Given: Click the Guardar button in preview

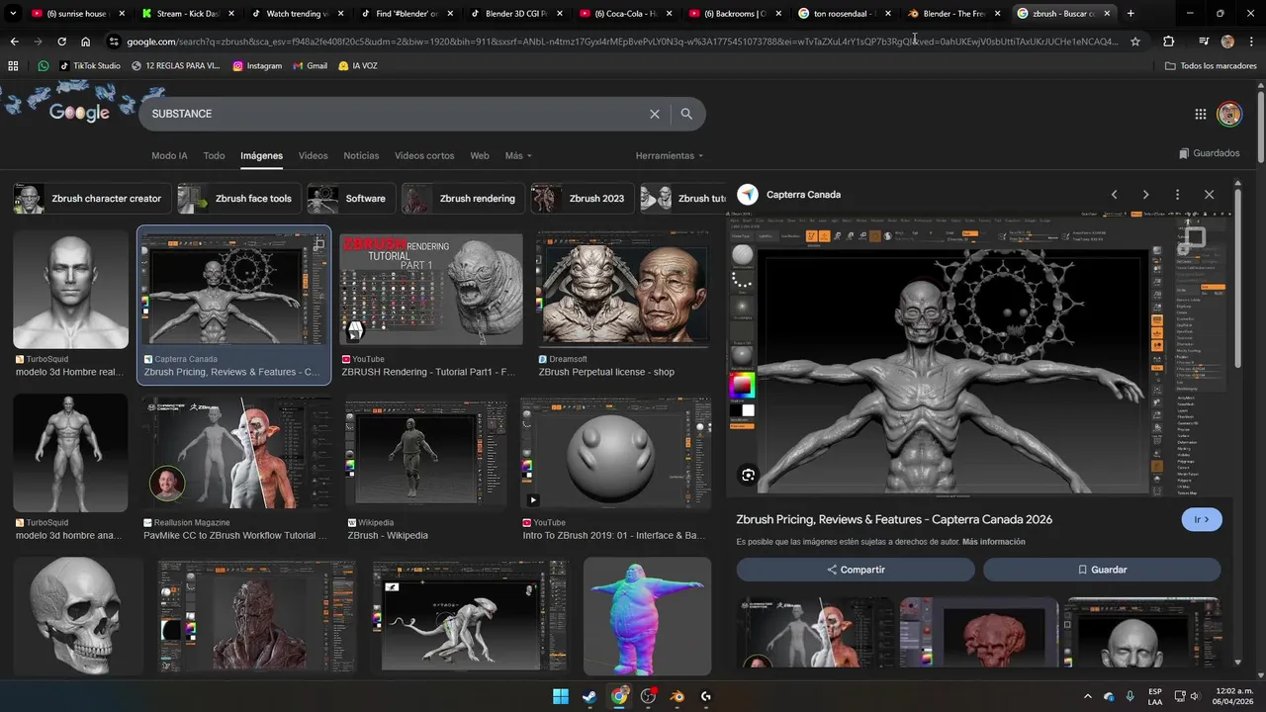Looking at the screenshot, I should [x=1102, y=570].
